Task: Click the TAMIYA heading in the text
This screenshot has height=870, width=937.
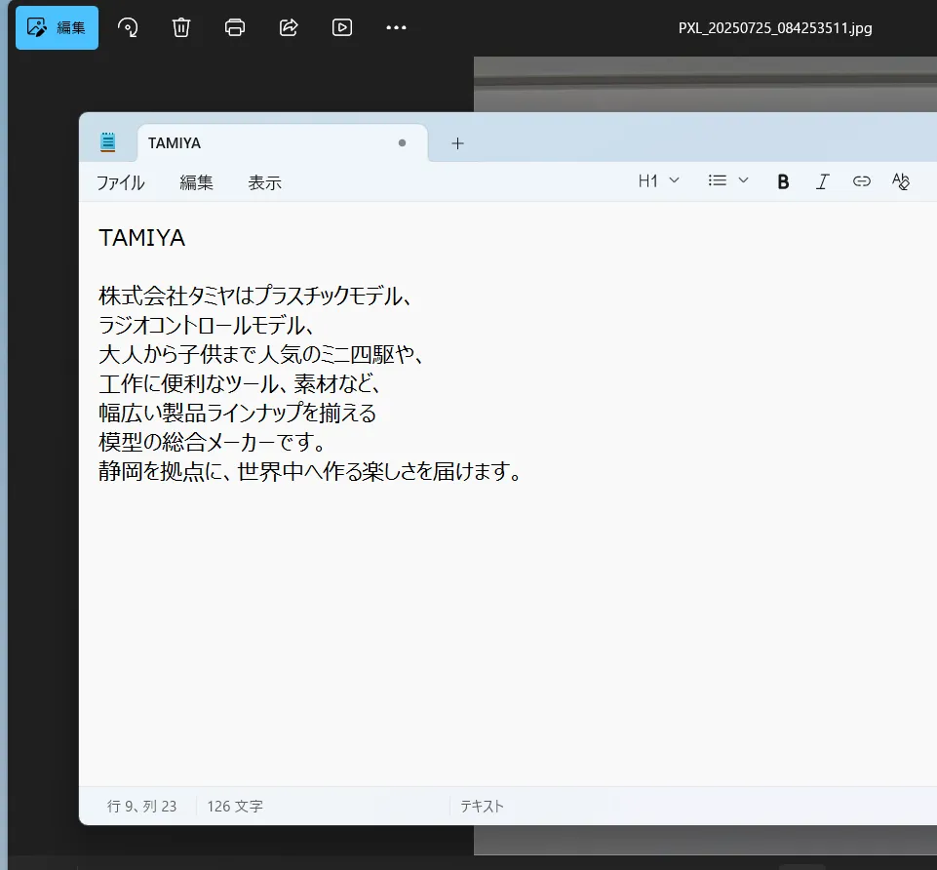Action: [x=142, y=238]
